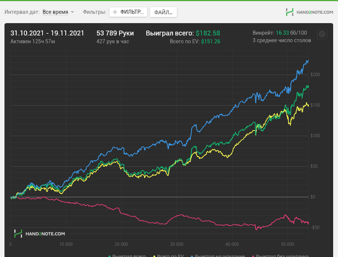Screen dimensions: 338x257
Task: Click the 30 000 x-axis label
Action: 177,244
